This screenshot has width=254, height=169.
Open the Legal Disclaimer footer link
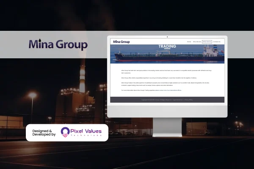[178, 100]
